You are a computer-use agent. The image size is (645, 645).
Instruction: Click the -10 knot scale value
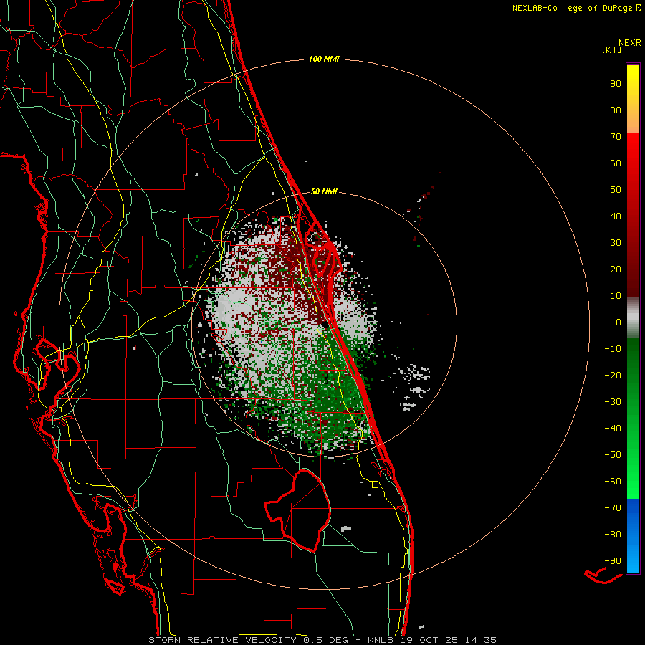coord(613,349)
